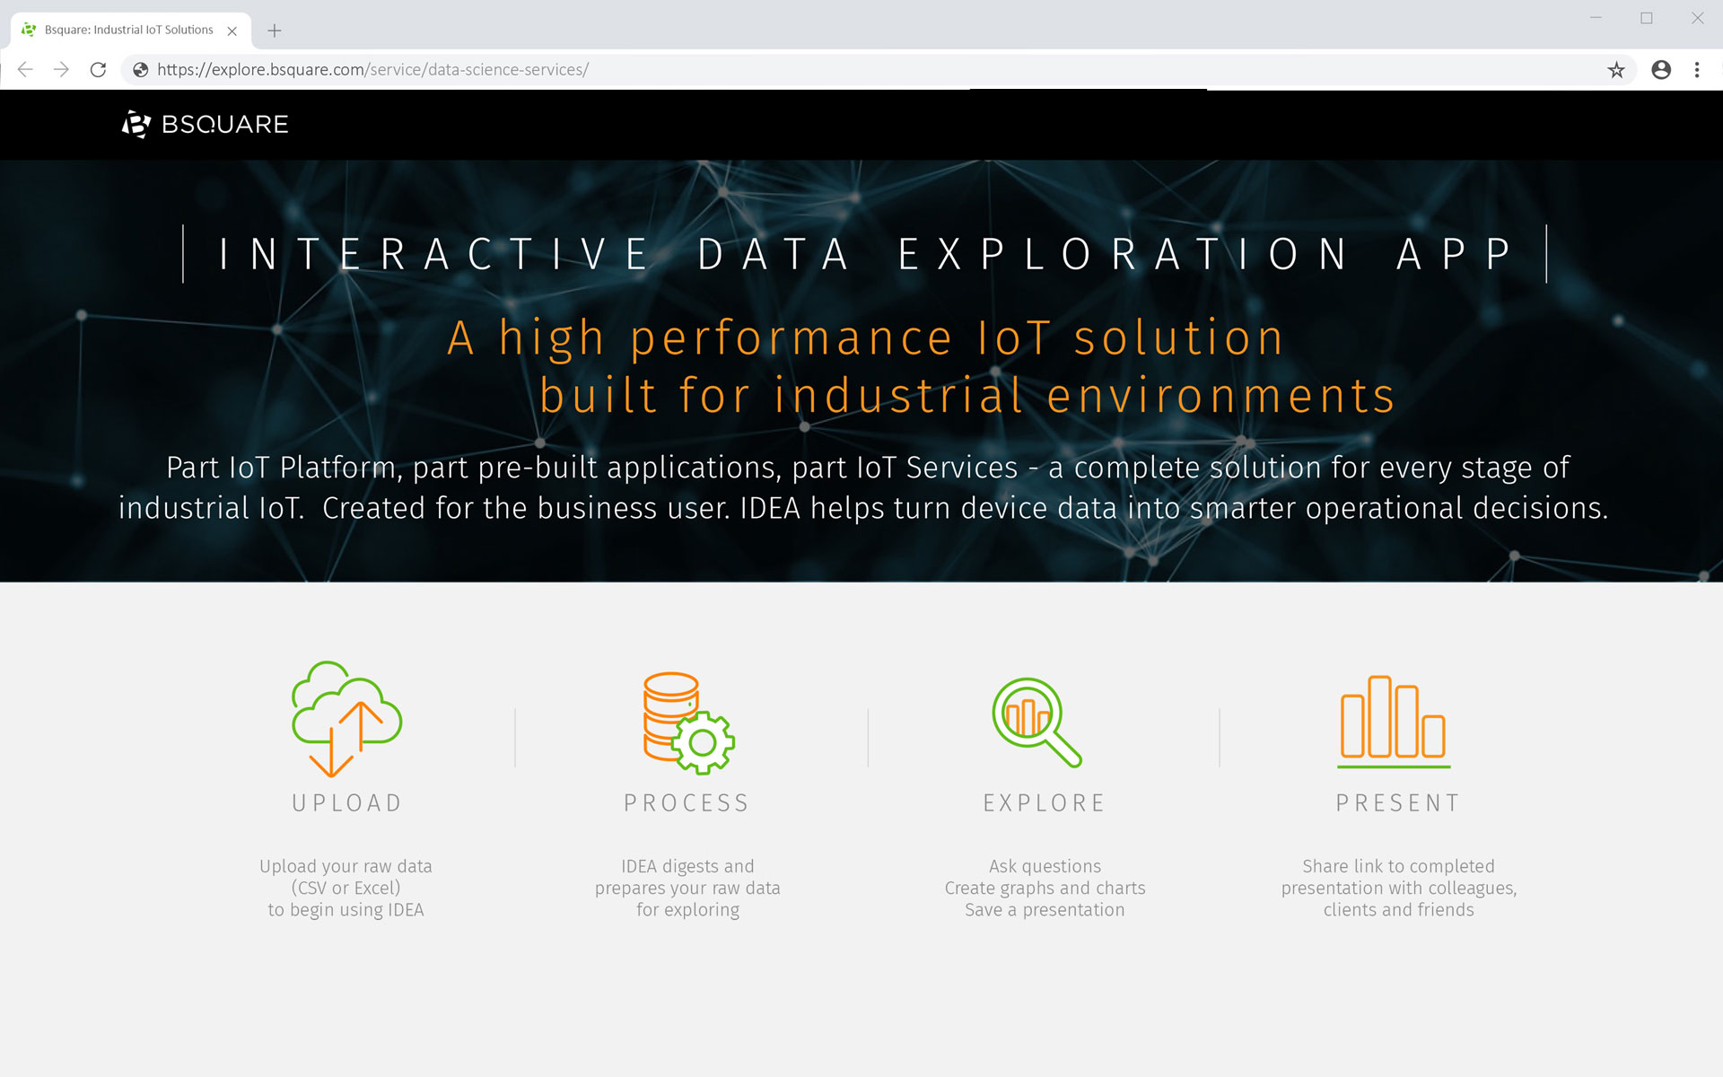View site information globe icon

tap(141, 70)
